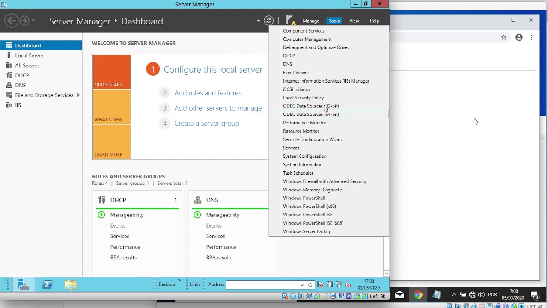Open dropdown arrow left of refresh button
This screenshot has height=308, width=548.
click(258, 21)
